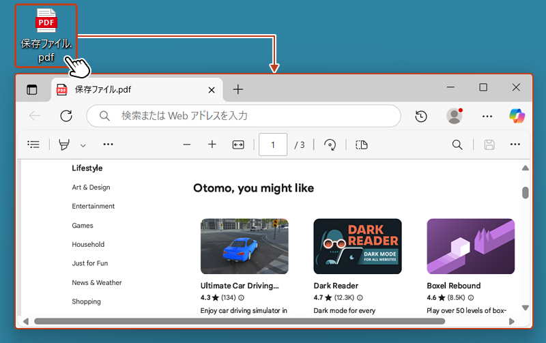Reload the page
The height and width of the screenshot is (343, 546).
(x=66, y=115)
